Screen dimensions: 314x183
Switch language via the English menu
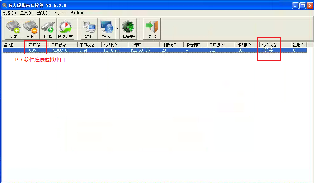(61, 13)
